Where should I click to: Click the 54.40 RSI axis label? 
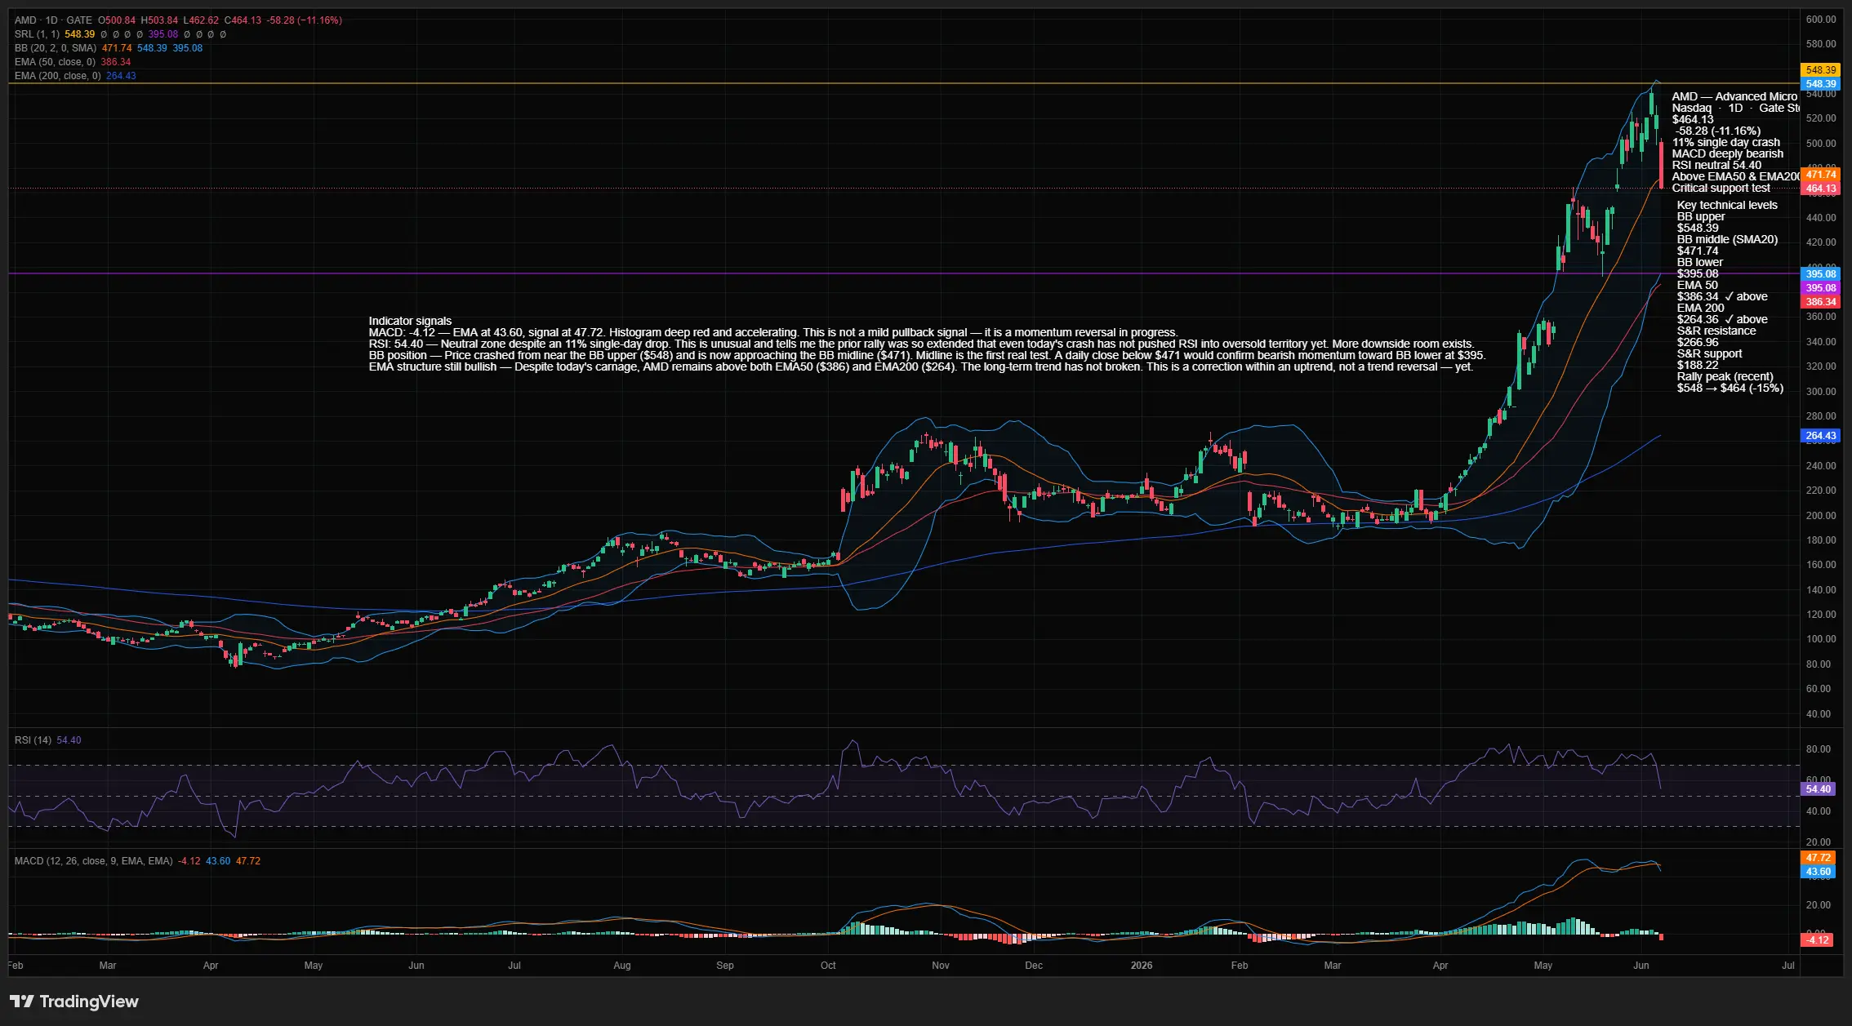[x=1819, y=789]
